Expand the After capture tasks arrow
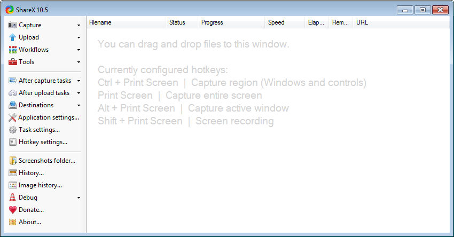Viewport: 454px width, 237px height. pyautogui.click(x=79, y=81)
